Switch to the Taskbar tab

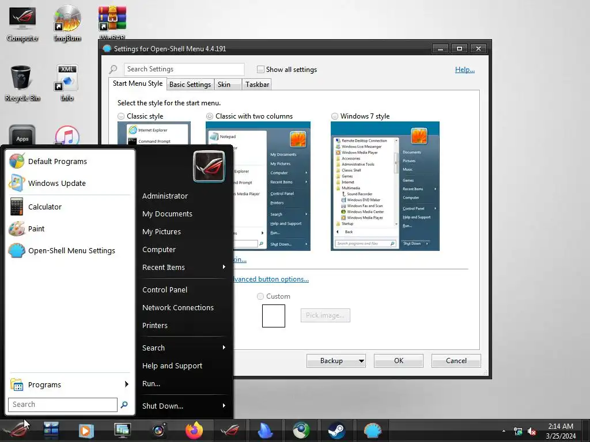pyautogui.click(x=257, y=84)
